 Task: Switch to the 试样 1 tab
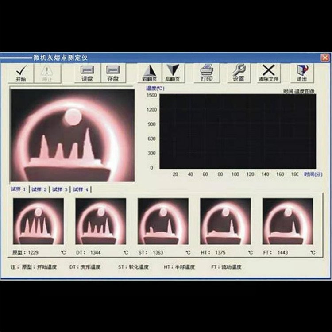(x=19, y=189)
